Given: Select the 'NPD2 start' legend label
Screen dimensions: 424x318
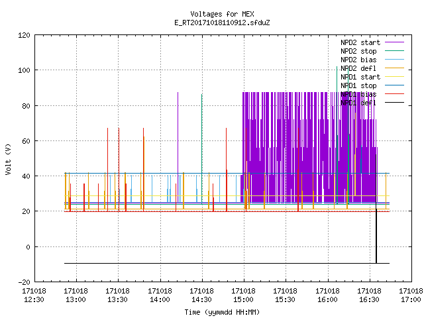Looking at the screenshot, I should pos(360,42).
